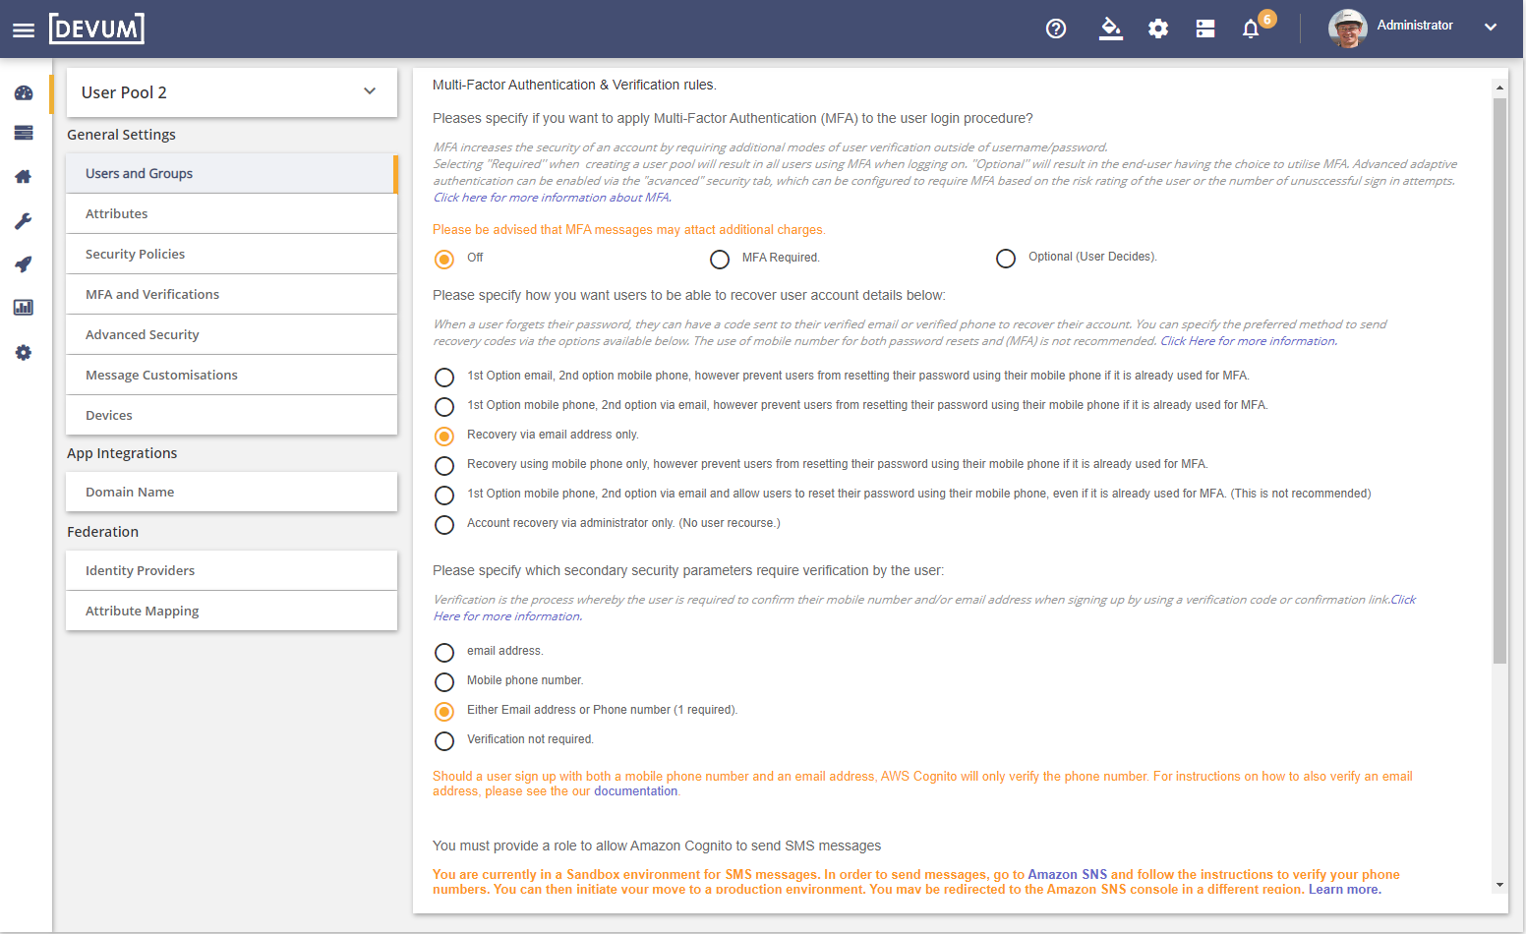Open the dashboard gauge sidebar icon
Image resolution: width=1526 pixels, height=934 pixels.
[x=24, y=93]
